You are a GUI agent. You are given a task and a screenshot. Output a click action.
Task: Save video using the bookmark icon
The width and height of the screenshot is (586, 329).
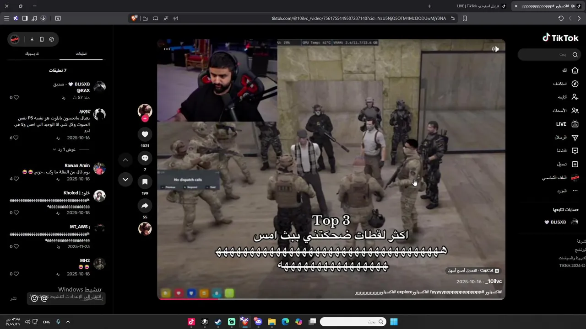point(145,182)
